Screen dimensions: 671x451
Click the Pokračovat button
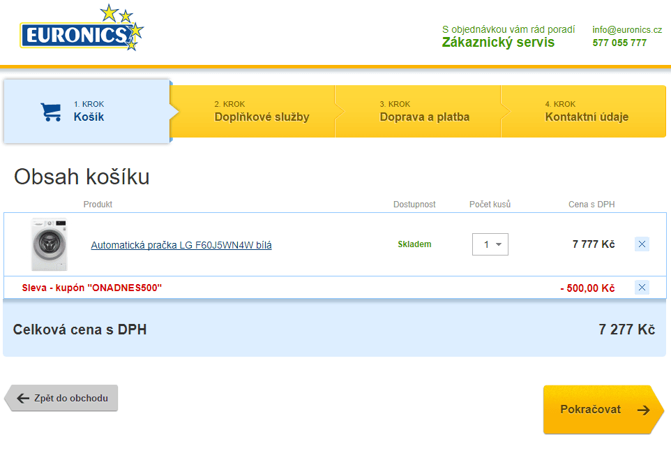point(603,410)
